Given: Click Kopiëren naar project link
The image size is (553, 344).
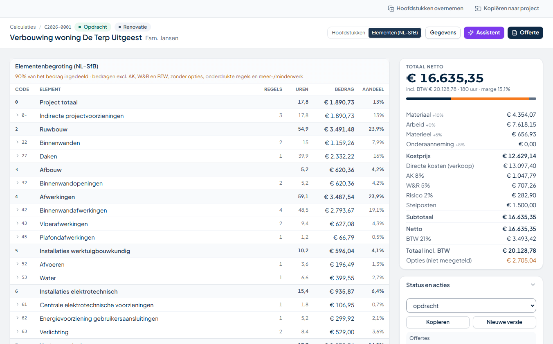Looking at the screenshot, I should coord(507,8).
